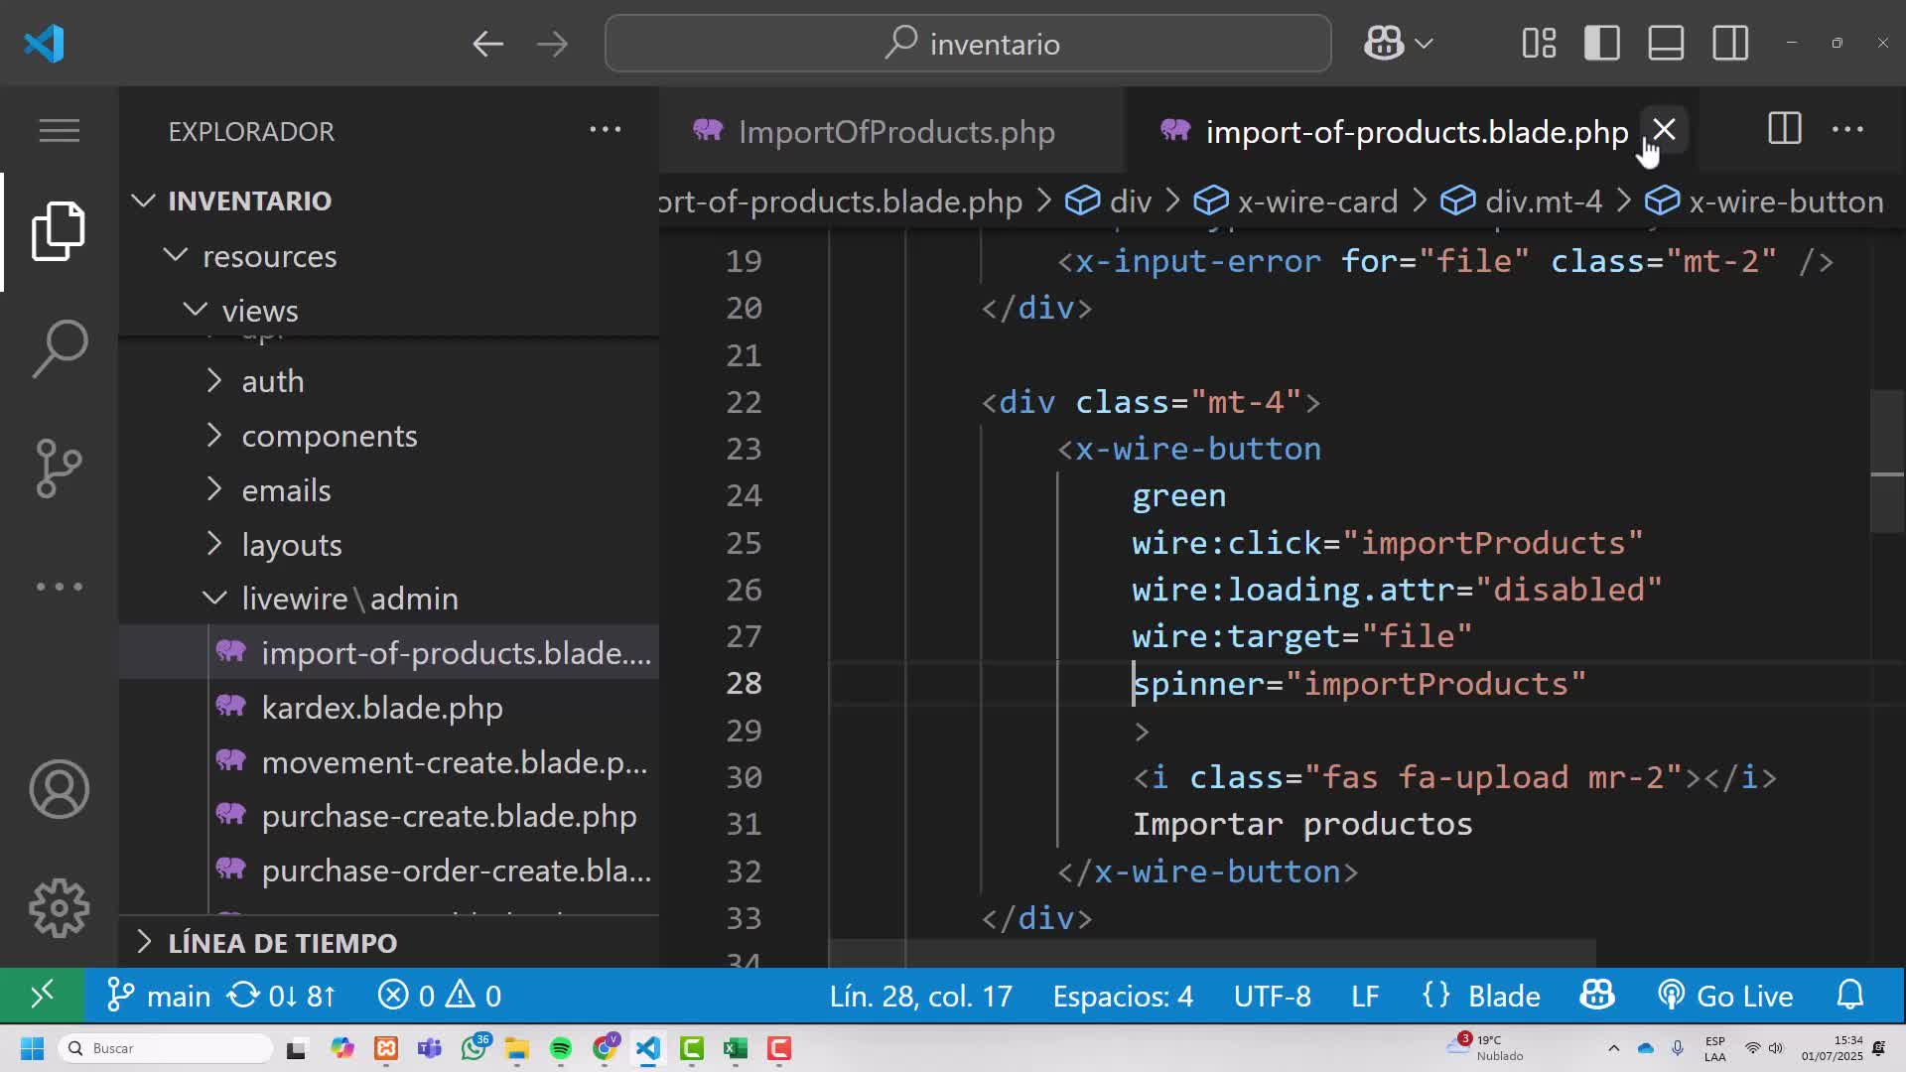Screen dimensions: 1906x1072
Task: Open Excel from the taskbar
Action: [736, 1048]
